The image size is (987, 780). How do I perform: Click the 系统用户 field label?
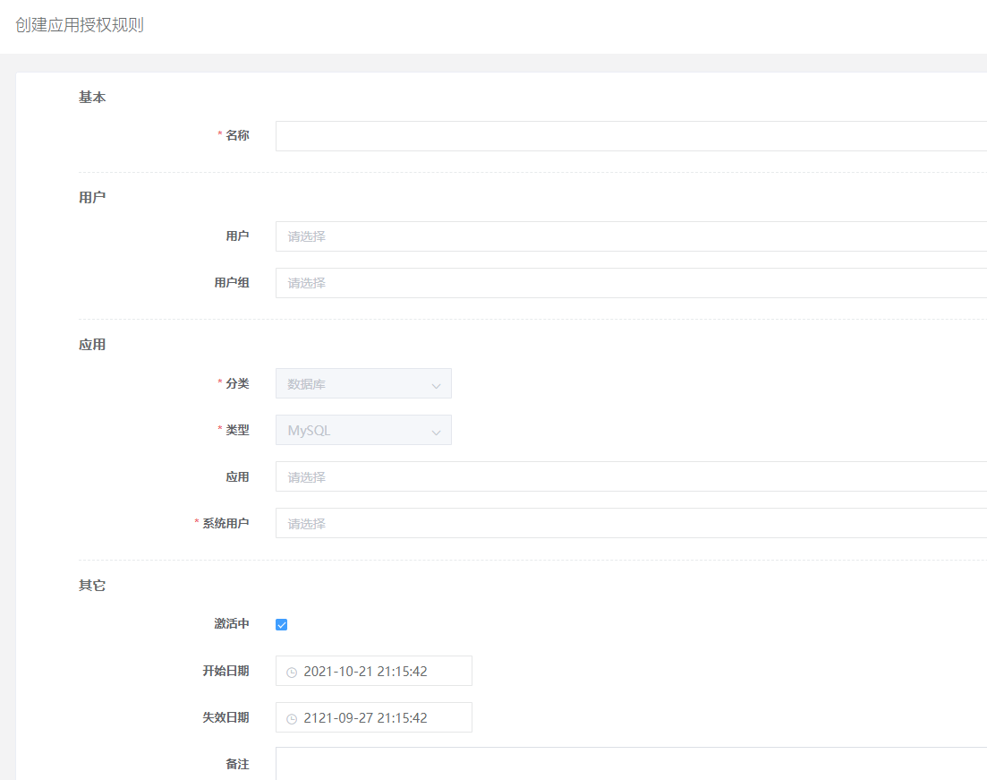coord(225,523)
